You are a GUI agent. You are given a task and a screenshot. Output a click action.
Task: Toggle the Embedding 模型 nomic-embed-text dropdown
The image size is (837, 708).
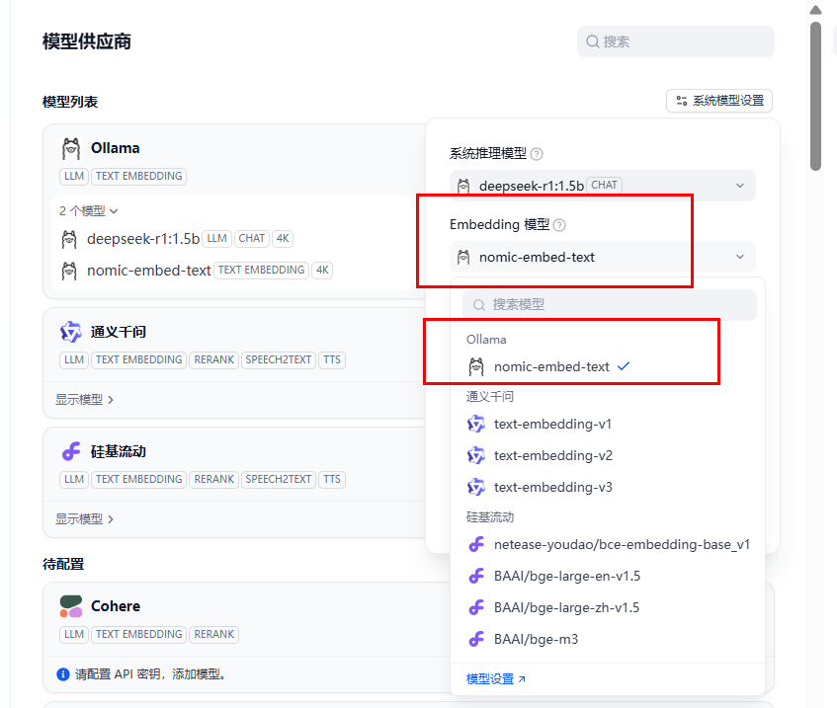[x=602, y=257]
